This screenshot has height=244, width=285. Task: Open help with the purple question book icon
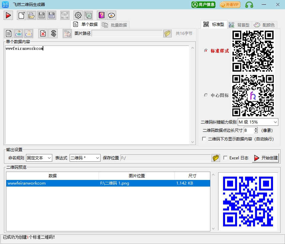[102, 15]
